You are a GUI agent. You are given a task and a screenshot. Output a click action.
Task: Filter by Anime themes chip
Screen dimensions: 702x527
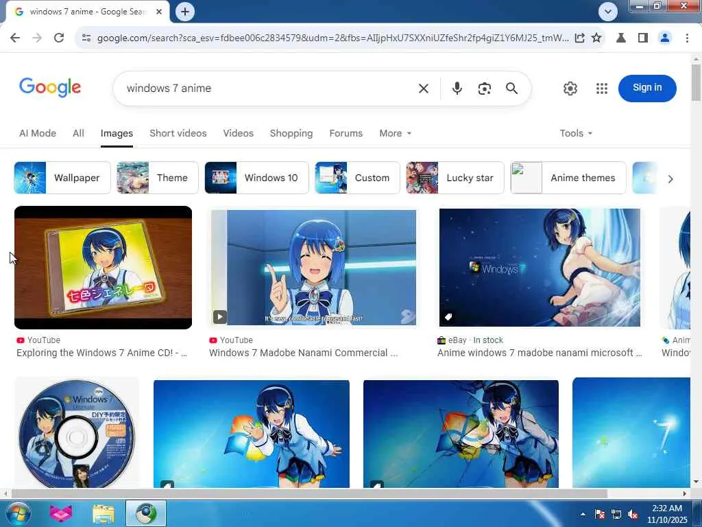click(568, 178)
